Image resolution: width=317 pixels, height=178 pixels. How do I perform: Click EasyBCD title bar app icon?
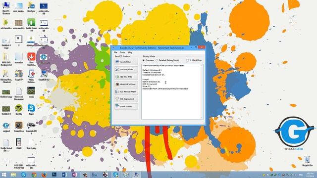[113, 48]
